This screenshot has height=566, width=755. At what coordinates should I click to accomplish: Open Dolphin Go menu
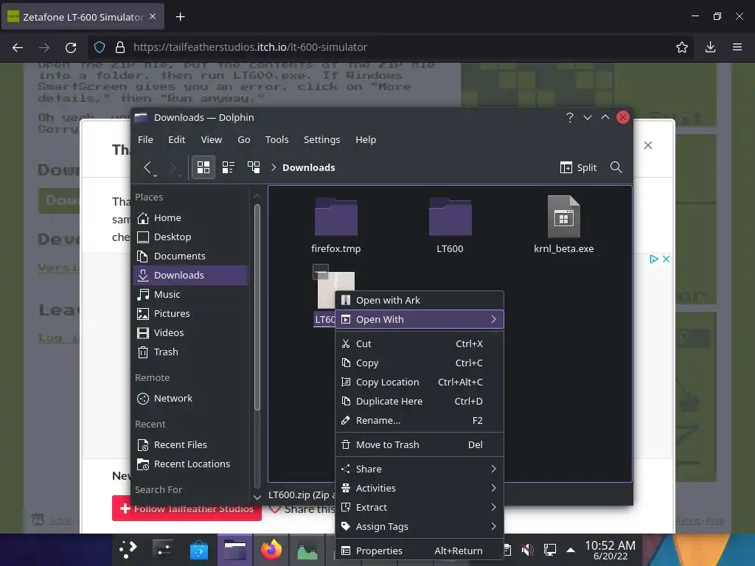coord(243,139)
